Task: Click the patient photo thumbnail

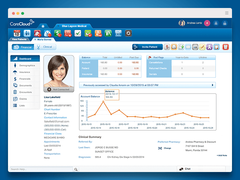Action: coord(59,71)
